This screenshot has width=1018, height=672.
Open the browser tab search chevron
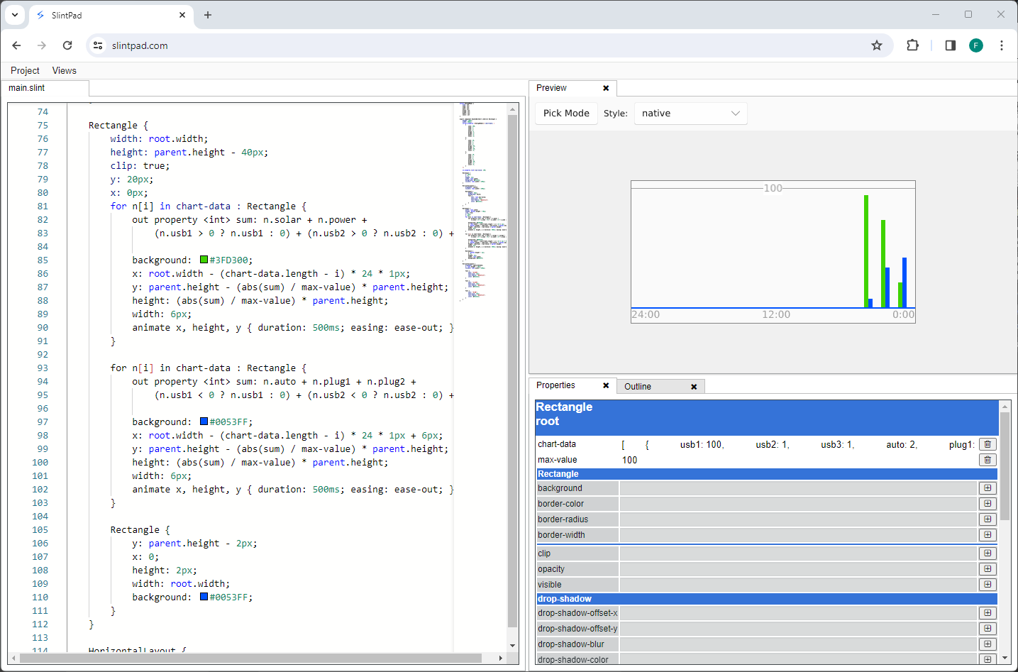pyautogui.click(x=14, y=14)
